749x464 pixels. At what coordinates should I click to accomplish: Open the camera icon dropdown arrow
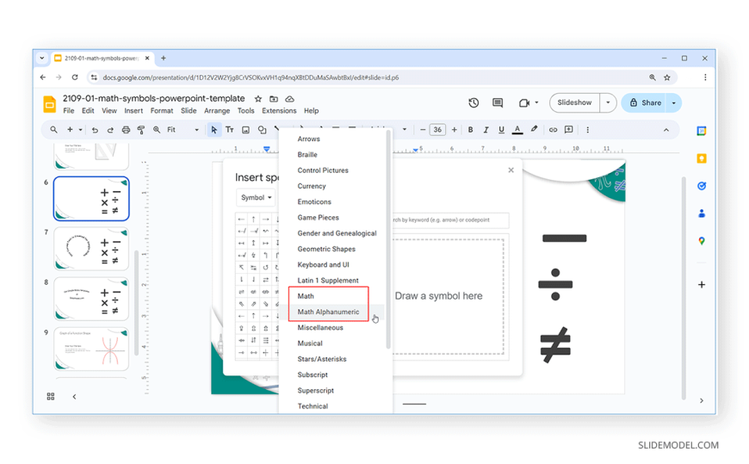click(536, 102)
